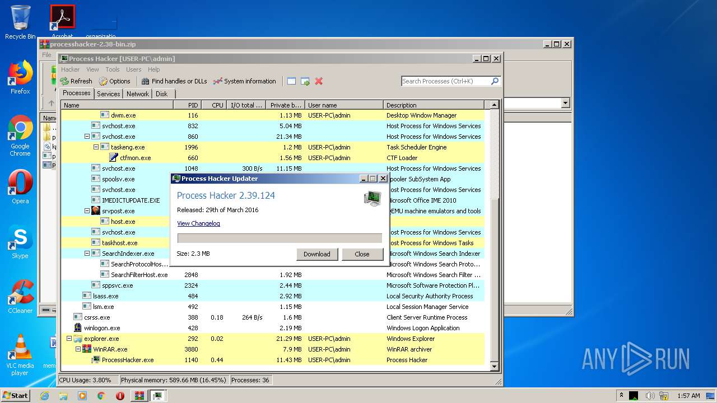The width and height of the screenshot is (717, 403).
Task: Focus the Search Processes input field
Action: [x=446, y=81]
